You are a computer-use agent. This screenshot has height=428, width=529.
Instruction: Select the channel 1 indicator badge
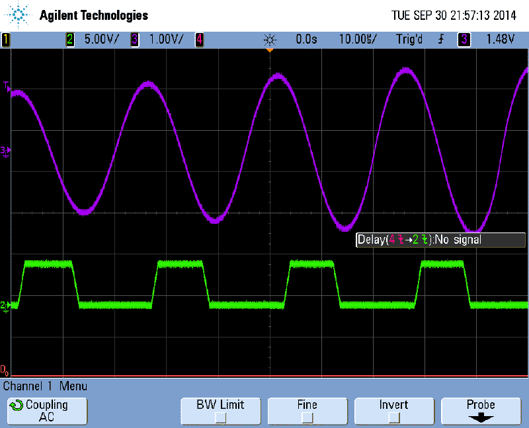point(6,40)
